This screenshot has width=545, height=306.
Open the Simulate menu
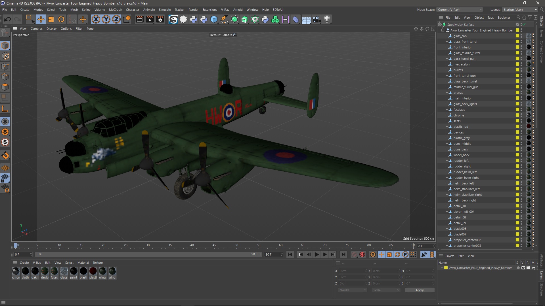pos(165,10)
